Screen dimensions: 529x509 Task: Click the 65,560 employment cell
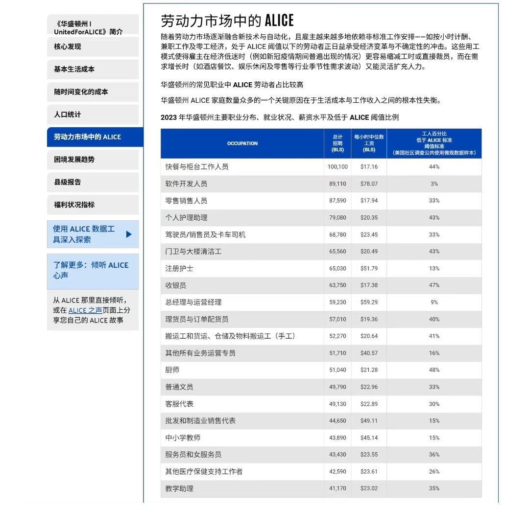tap(337, 252)
